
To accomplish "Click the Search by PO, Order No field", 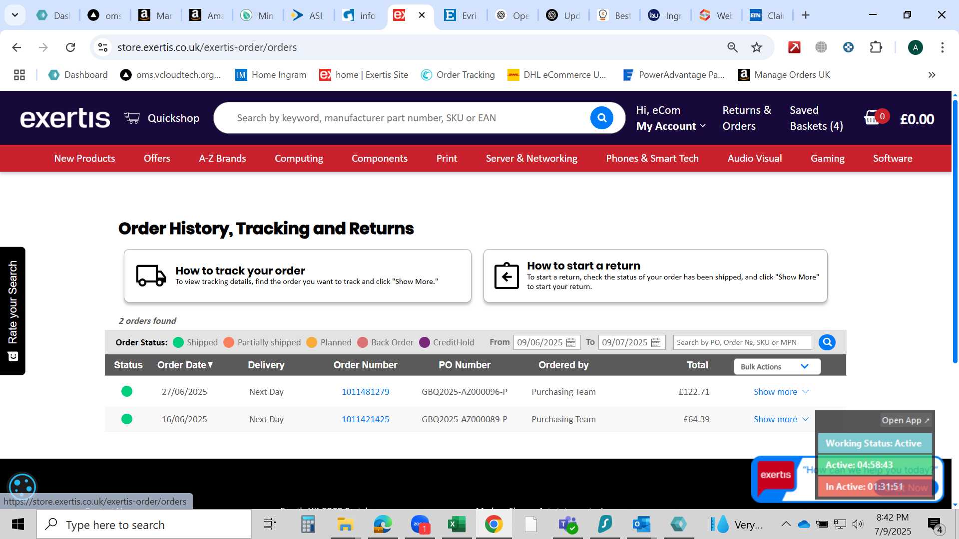I will [742, 342].
